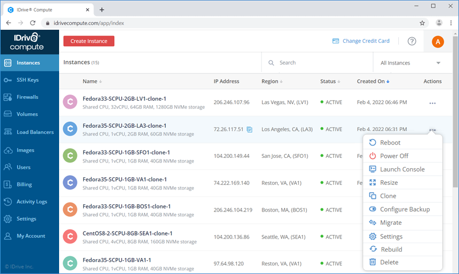Expand the All Instances filter dropdown
This screenshot has height=274, width=459.
[410, 63]
